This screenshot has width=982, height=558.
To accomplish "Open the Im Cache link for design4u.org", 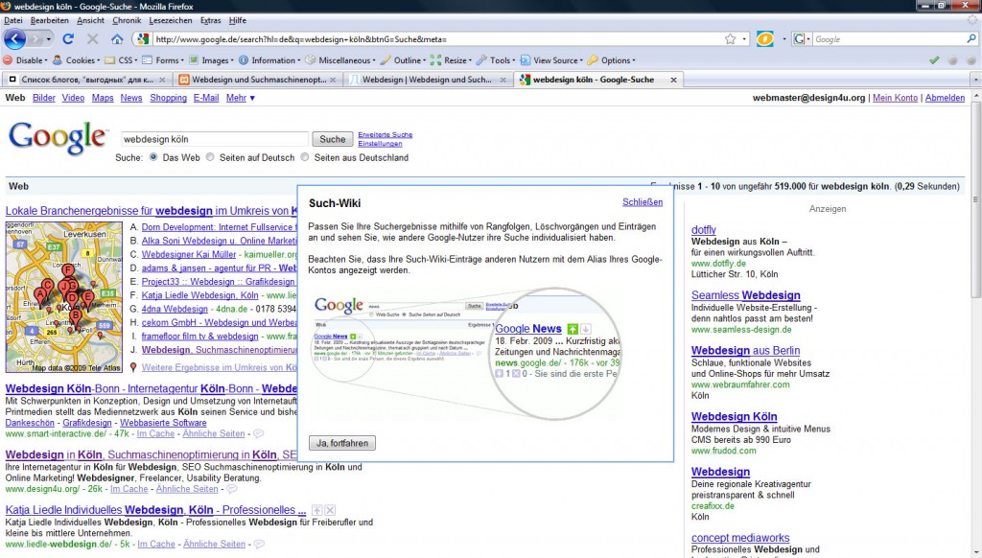I will pyautogui.click(x=129, y=488).
